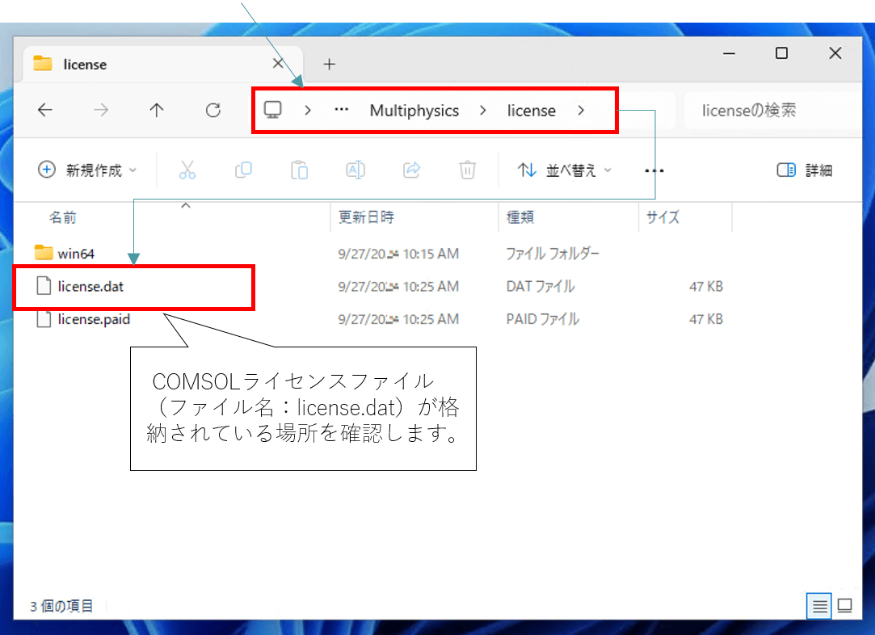875x635 pixels.
Task: Add a new Explorer tab
Action: 330,64
